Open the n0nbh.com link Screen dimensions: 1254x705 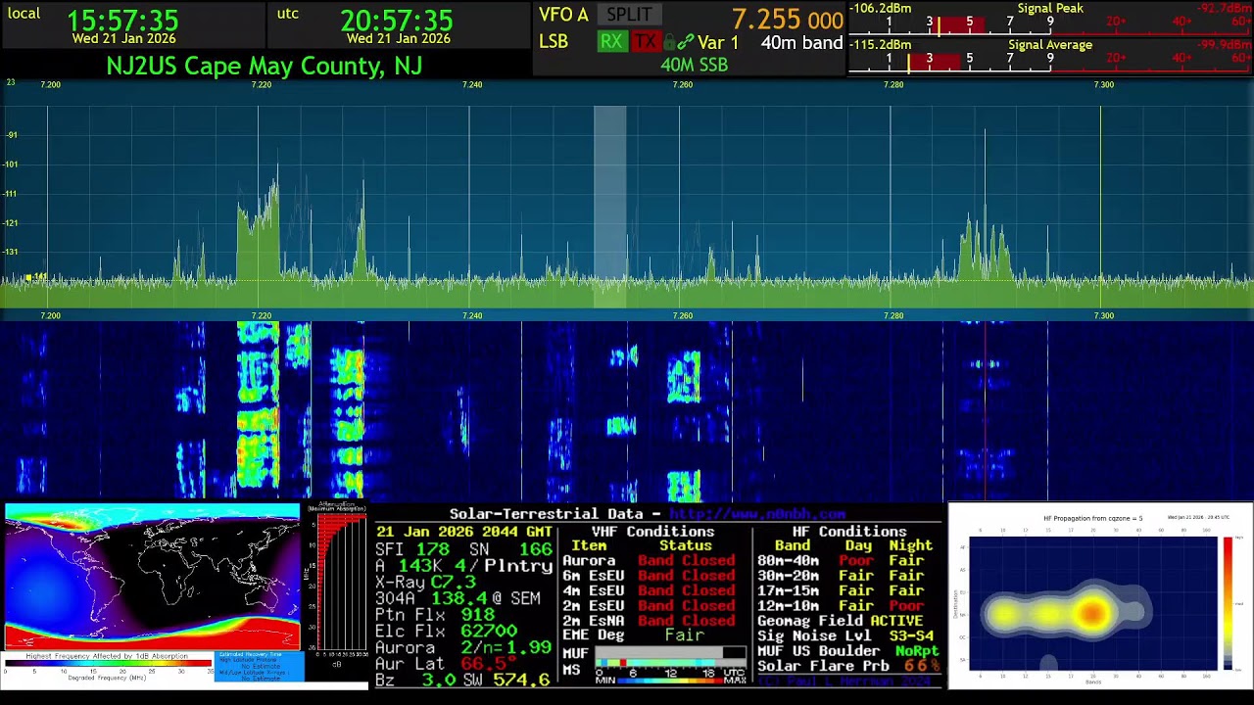[756, 514]
